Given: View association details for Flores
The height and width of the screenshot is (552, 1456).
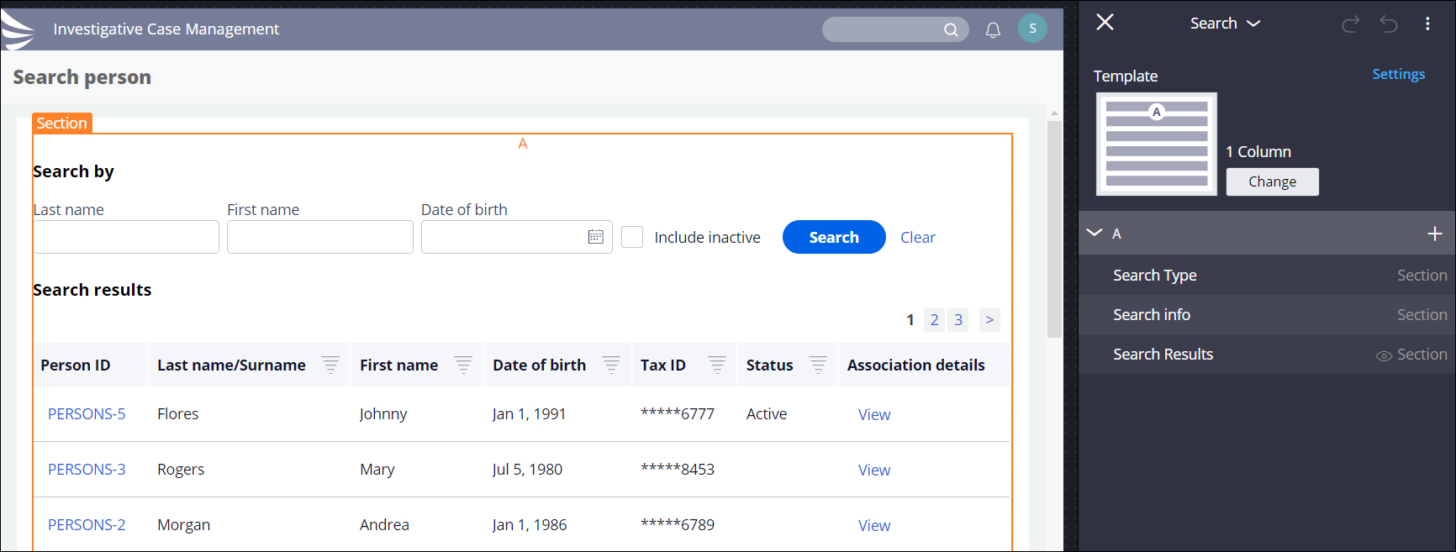Looking at the screenshot, I should [874, 414].
